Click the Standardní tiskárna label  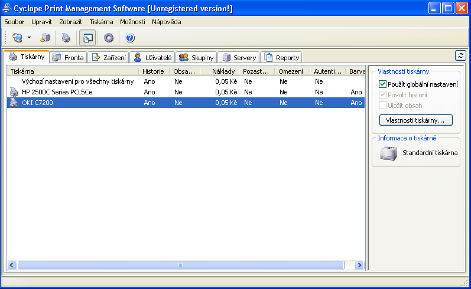pos(430,153)
